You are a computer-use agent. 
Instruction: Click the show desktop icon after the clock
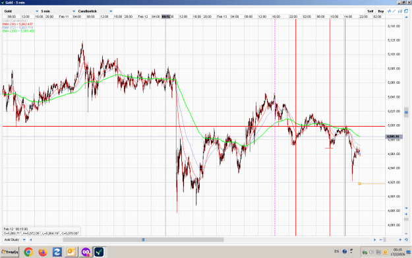tap(408, 252)
